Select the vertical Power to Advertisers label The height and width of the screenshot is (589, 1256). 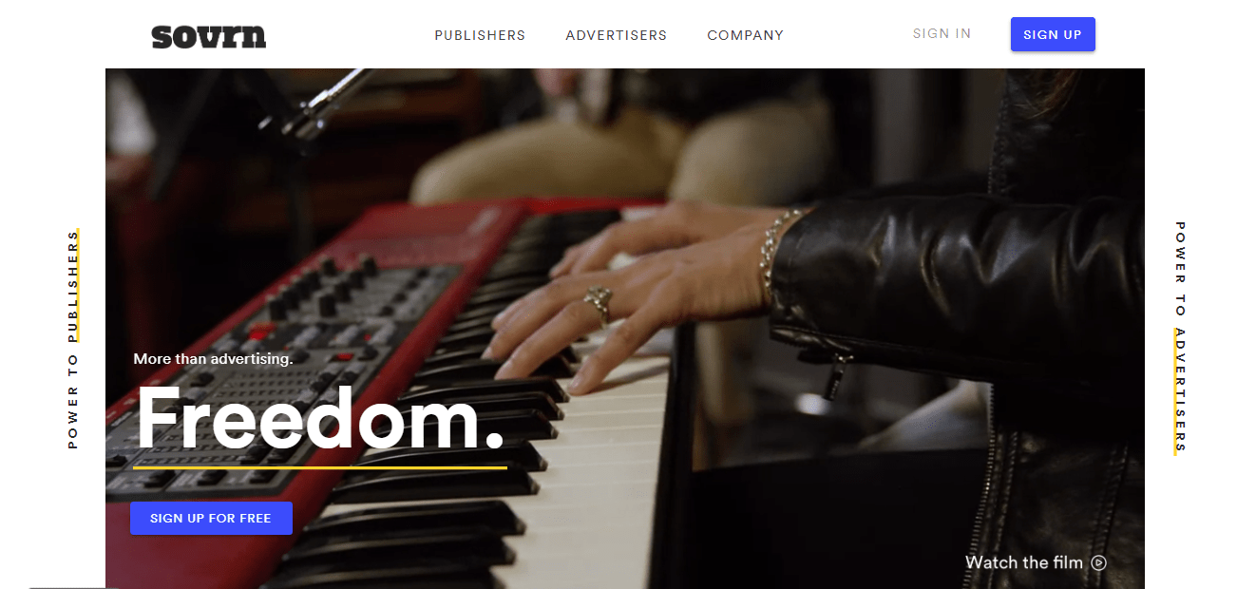[x=1180, y=338]
